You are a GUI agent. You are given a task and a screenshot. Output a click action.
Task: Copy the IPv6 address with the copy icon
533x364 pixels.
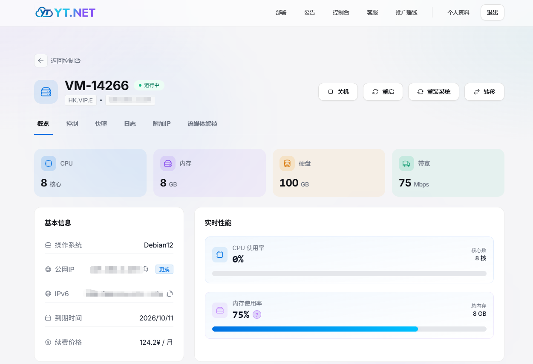(170, 294)
